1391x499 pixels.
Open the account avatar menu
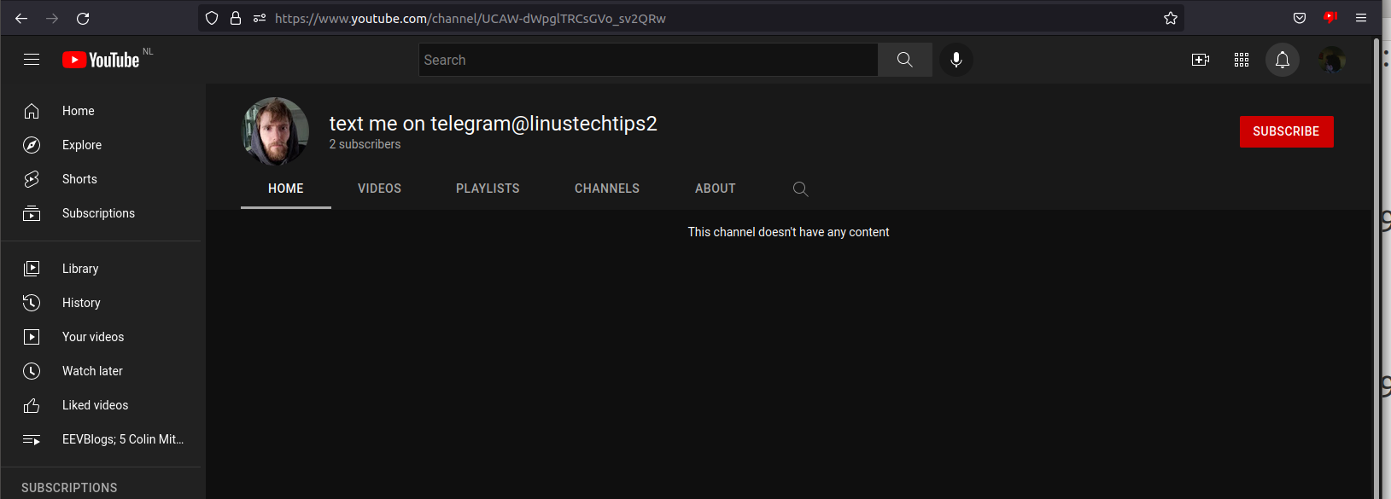(1332, 60)
